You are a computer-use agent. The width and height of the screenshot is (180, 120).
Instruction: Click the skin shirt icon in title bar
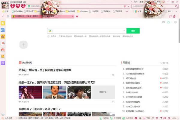pyautogui.click(x=164, y=2)
